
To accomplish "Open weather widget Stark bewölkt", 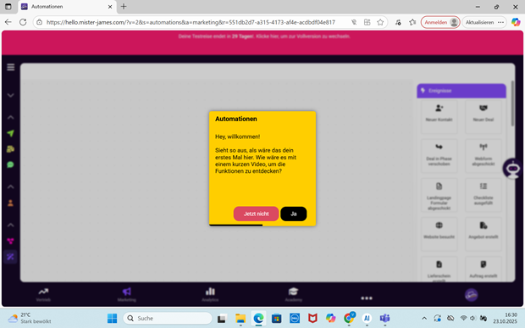I will coord(30,319).
